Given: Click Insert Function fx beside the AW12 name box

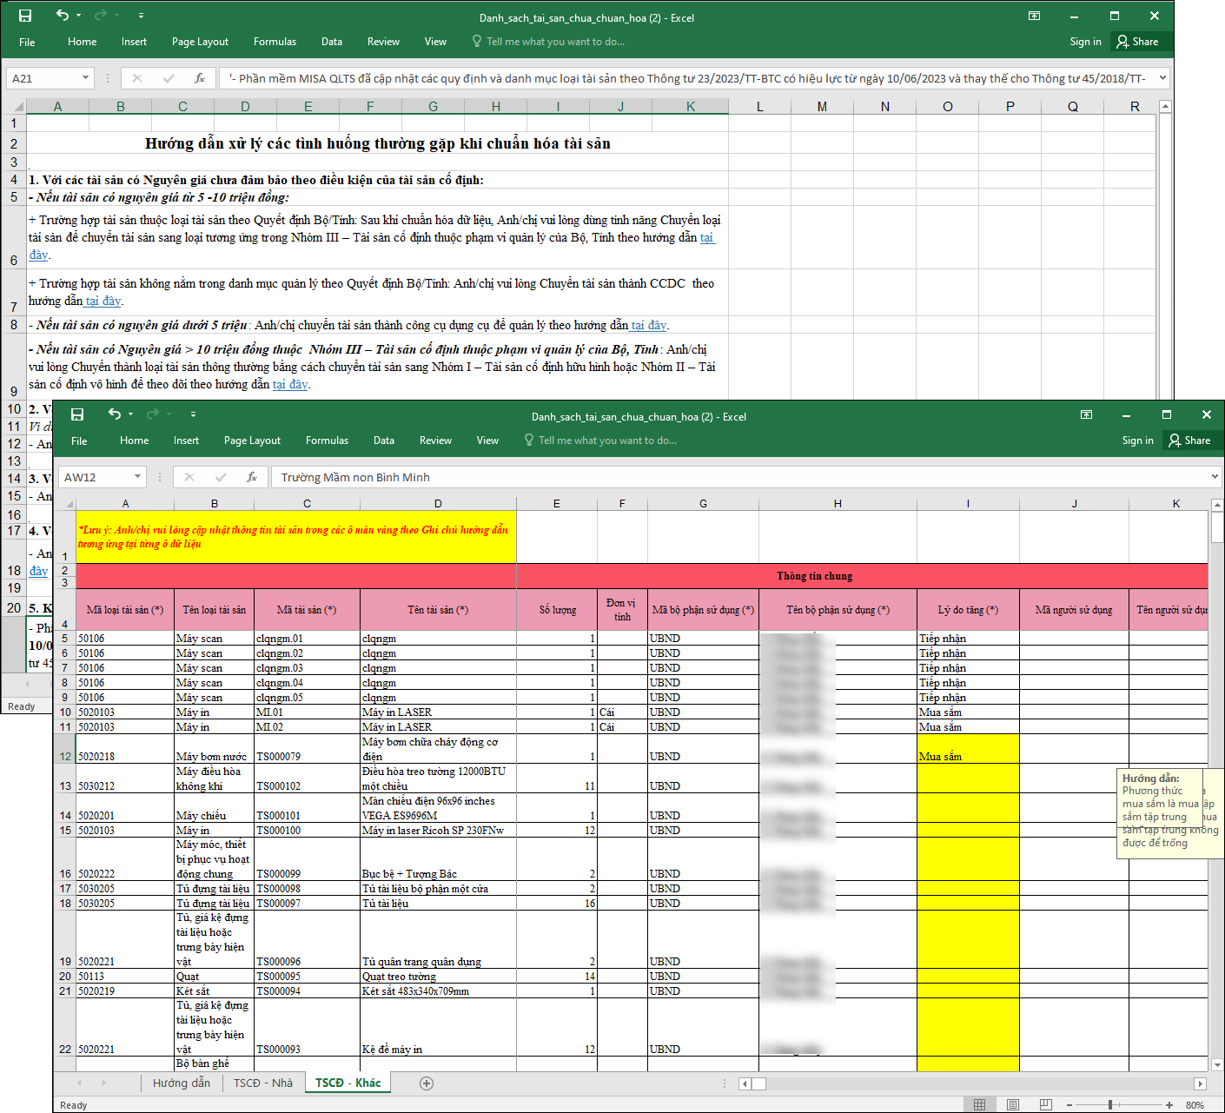Looking at the screenshot, I should (x=252, y=477).
